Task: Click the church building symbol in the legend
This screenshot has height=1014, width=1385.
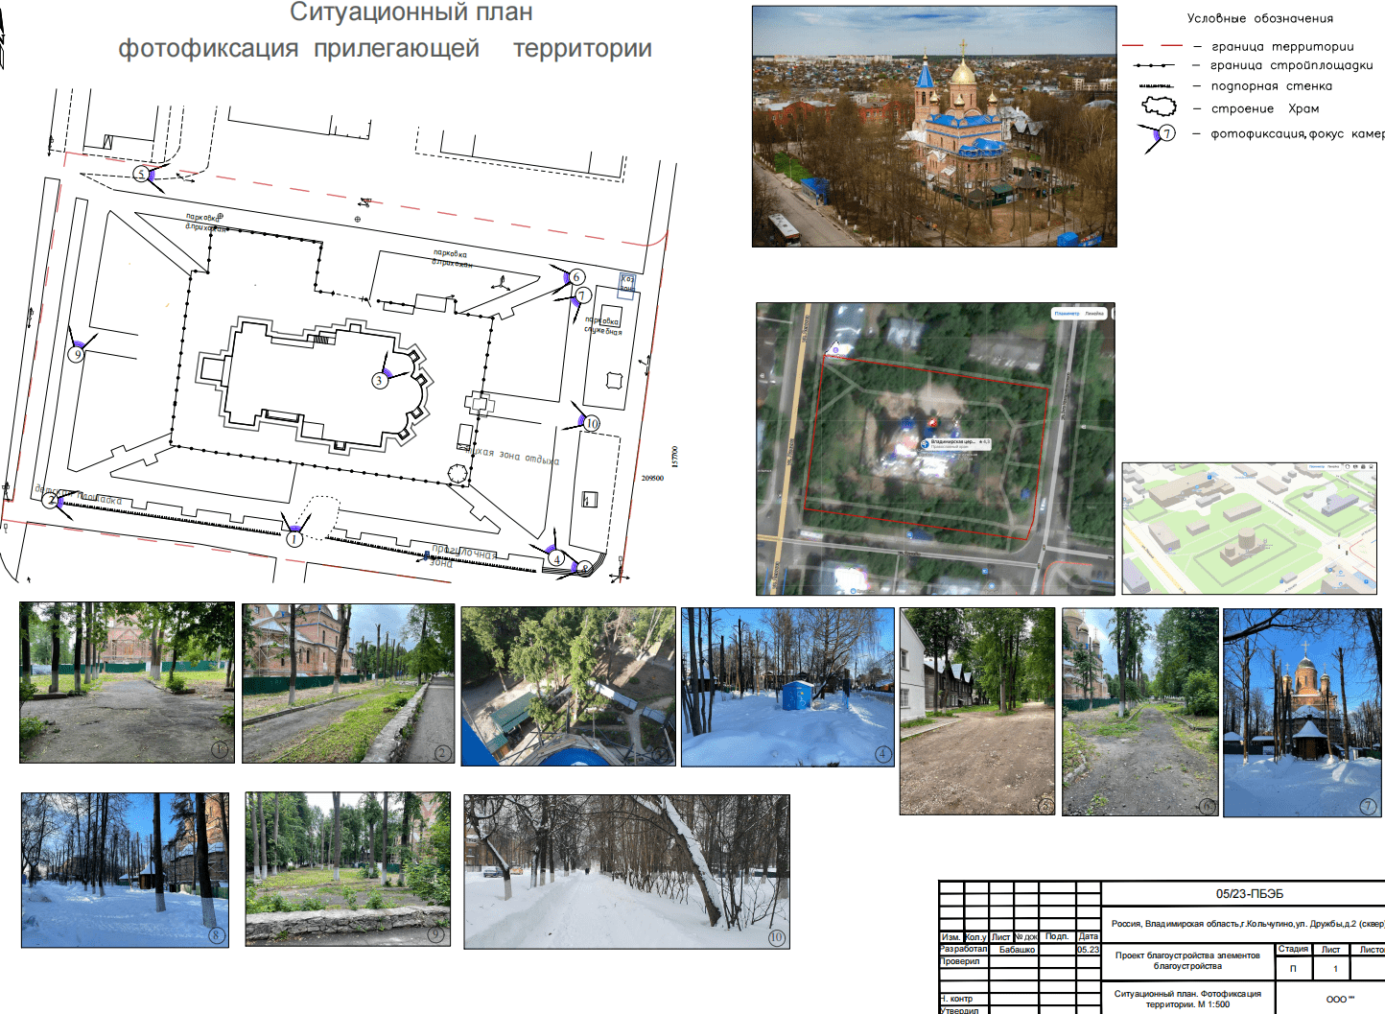Action: point(1159,106)
